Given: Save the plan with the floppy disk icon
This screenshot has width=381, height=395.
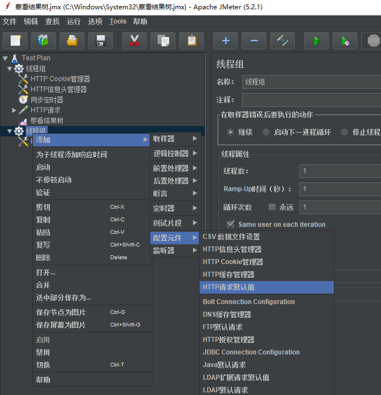Looking at the screenshot, I should [101, 41].
